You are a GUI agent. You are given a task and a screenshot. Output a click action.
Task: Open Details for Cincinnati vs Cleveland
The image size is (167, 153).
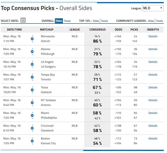click(153, 126)
